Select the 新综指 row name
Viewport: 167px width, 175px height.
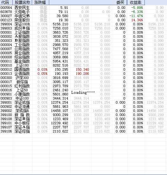tap(22, 82)
